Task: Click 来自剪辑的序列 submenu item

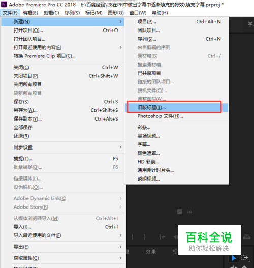Action: pyautogui.click(x=177, y=47)
